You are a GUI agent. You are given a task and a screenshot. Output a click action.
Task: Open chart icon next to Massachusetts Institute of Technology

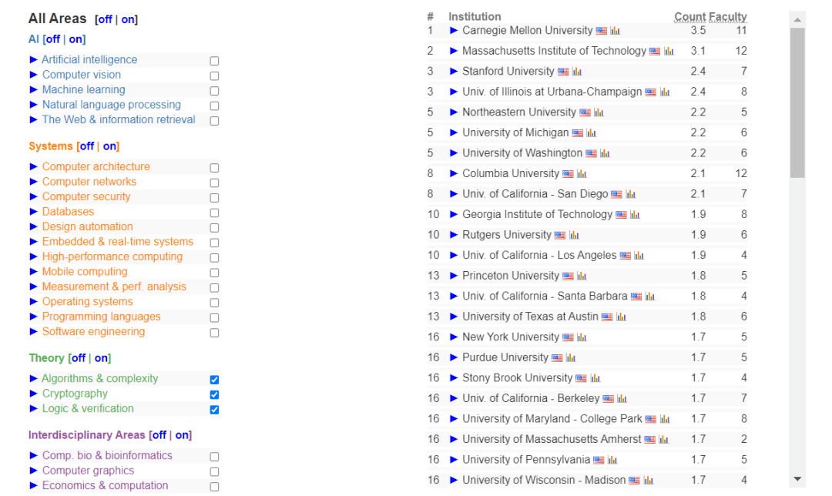pyautogui.click(x=669, y=52)
